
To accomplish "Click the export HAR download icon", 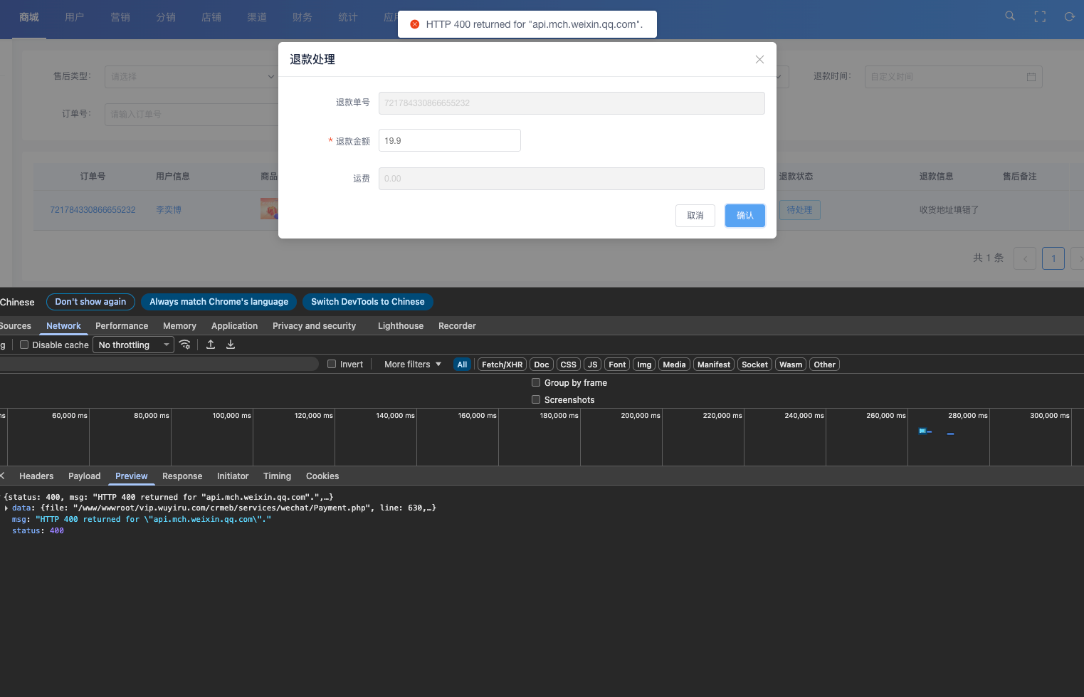I will tap(231, 345).
